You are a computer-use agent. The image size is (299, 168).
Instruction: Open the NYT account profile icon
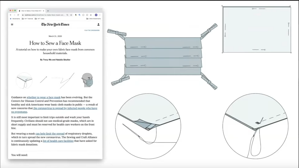tap(98, 24)
